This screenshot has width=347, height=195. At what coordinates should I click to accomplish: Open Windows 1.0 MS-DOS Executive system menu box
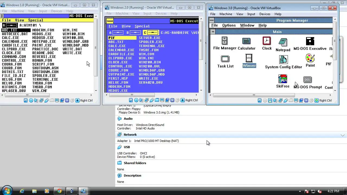pyautogui.click(x=2, y=16)
